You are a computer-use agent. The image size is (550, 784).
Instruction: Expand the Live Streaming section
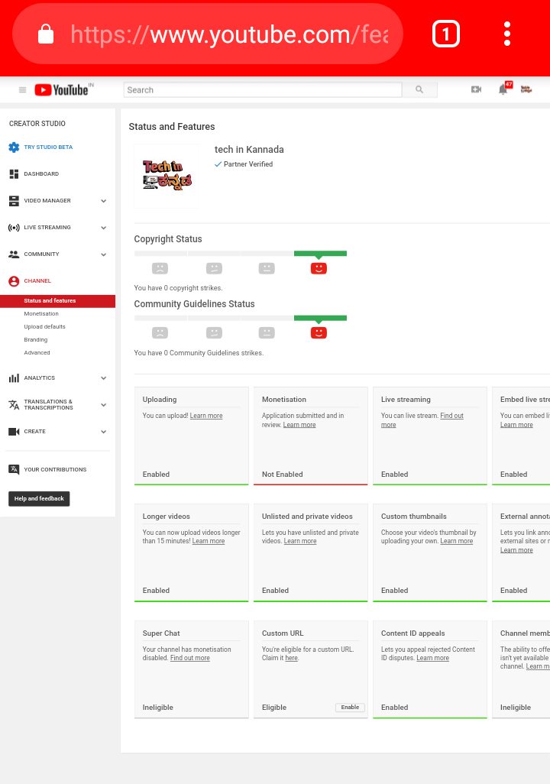pyautogui.click(x=103, y=228)
